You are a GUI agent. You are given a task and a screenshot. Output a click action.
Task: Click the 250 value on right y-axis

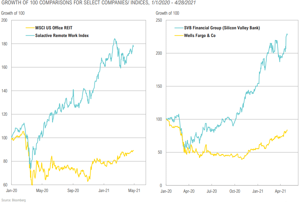coord(159,20)
